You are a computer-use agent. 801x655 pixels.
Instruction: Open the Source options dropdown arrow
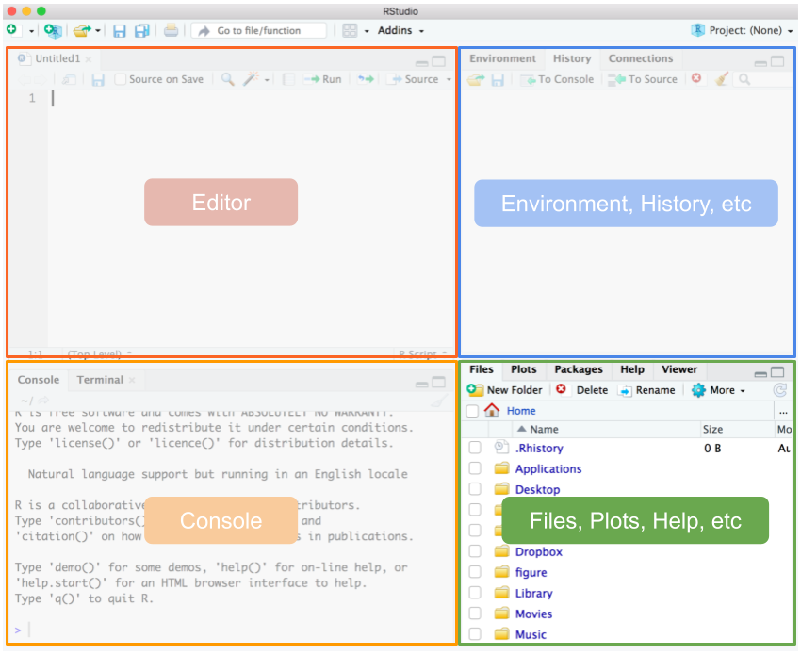(x=449, y=80)
